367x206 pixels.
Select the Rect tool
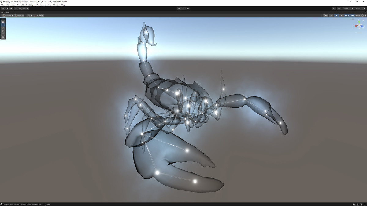coord(3,34)
